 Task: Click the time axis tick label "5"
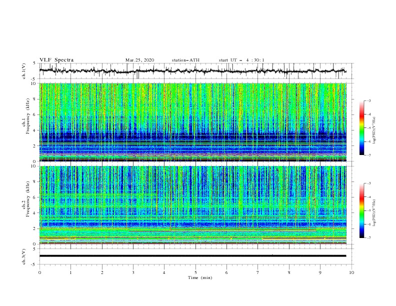(195, 272)
